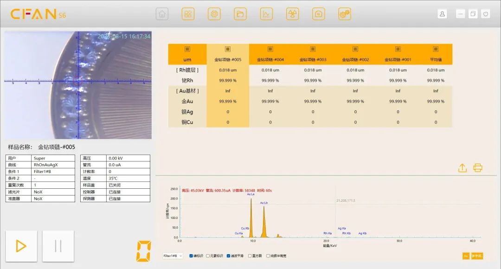
Task: Click the orange Au button bottom right
Action: click(466, 256)
